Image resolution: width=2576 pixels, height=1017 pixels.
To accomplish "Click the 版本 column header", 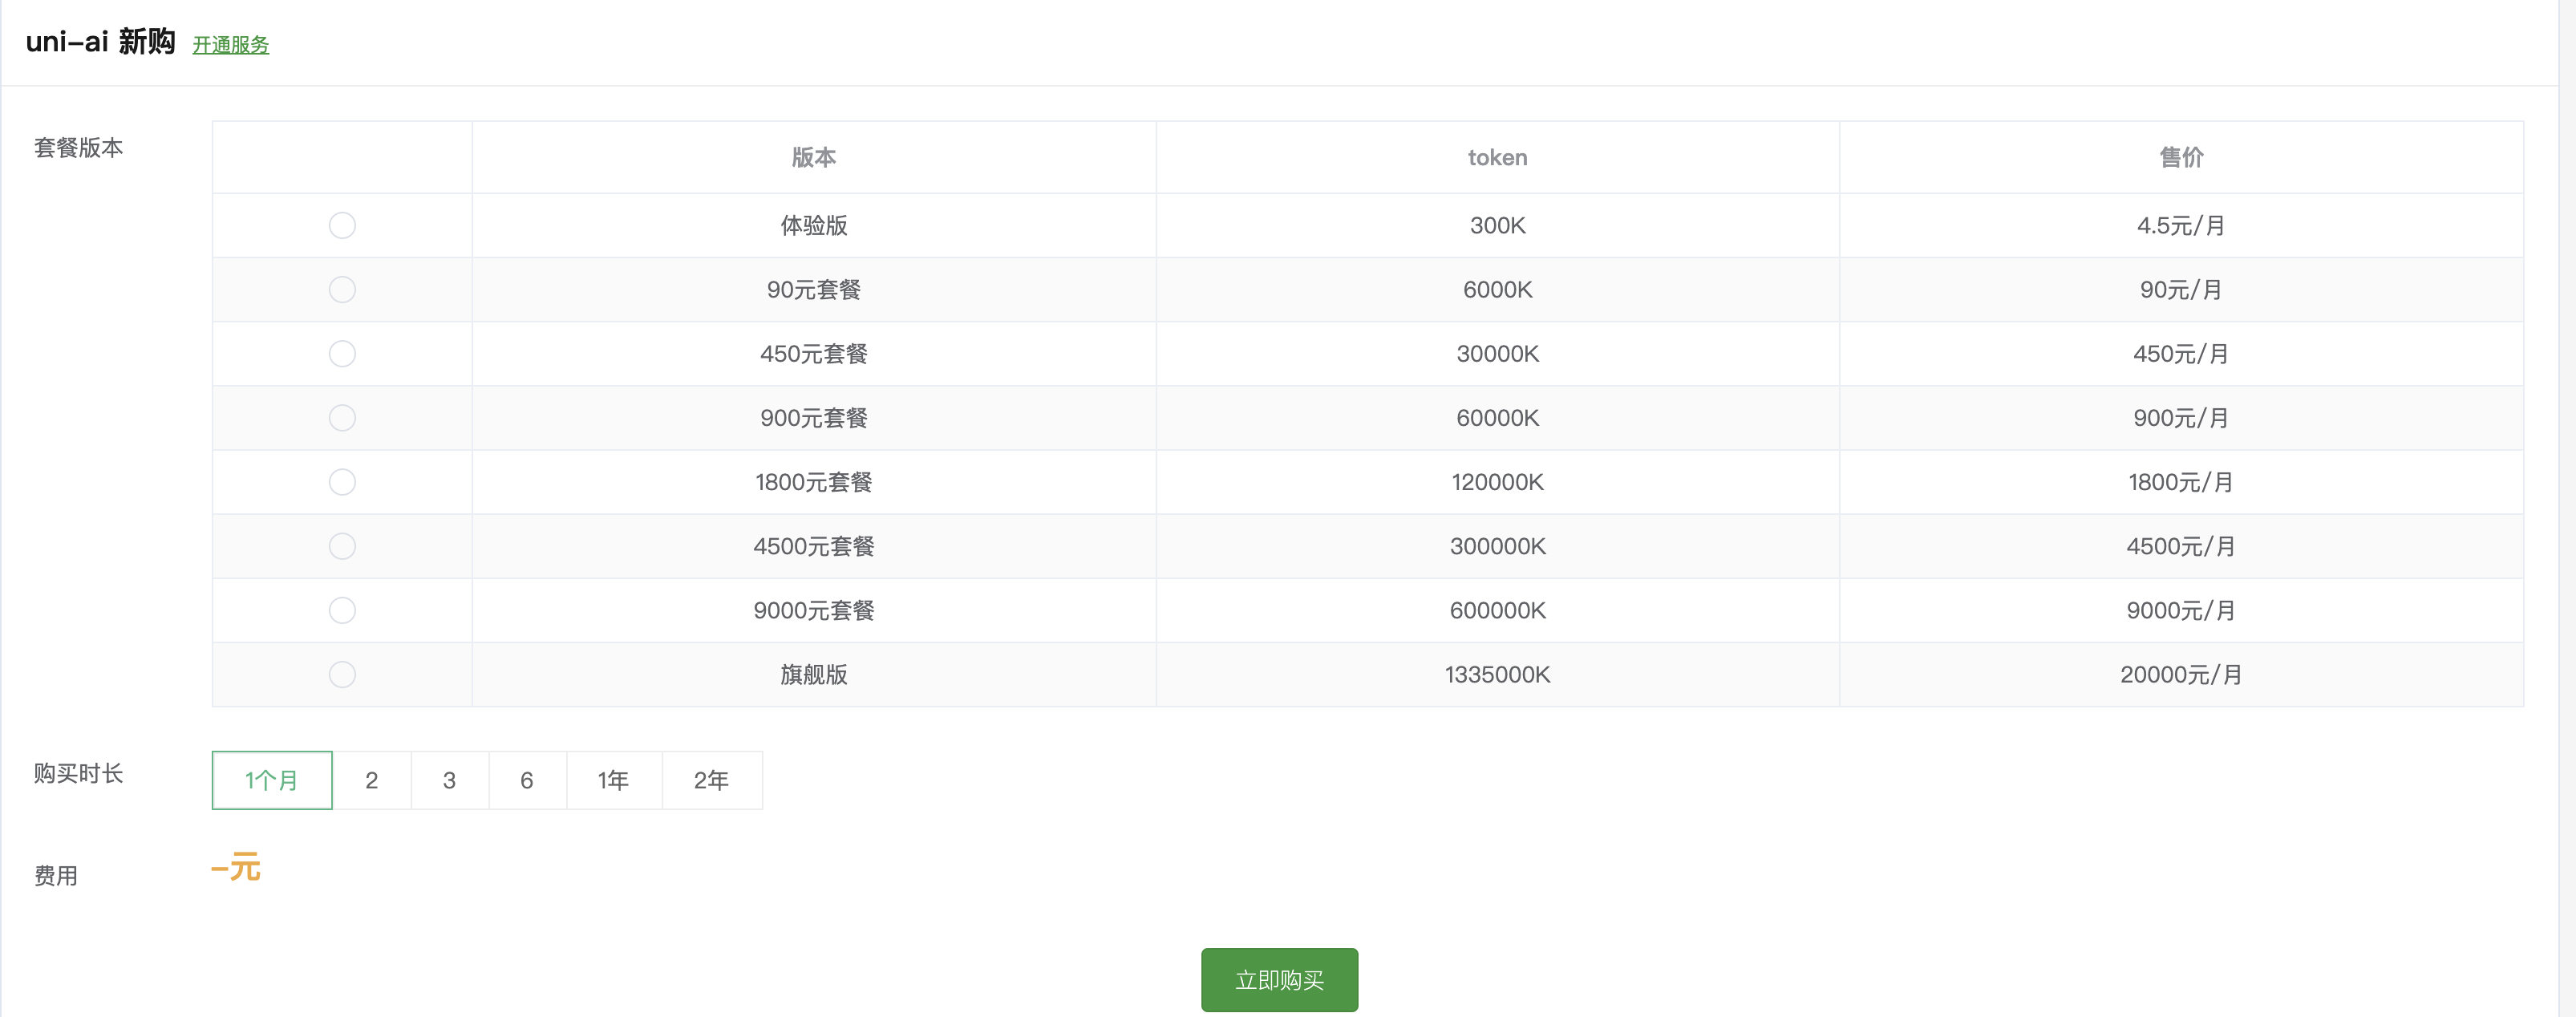I will (x=814, y=157).
